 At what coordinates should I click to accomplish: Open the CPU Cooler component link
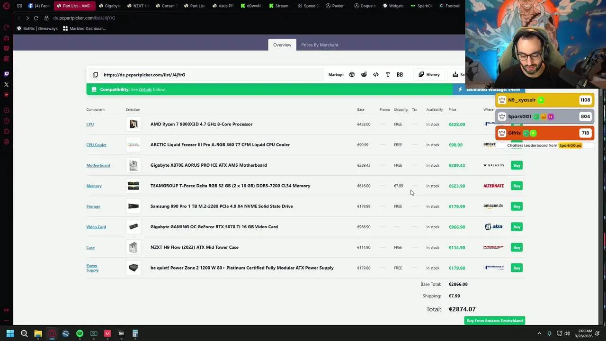[x=97, y=145]
